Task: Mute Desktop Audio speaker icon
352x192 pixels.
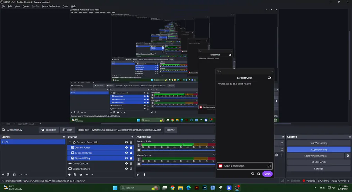Action: [x=139, y=150]
